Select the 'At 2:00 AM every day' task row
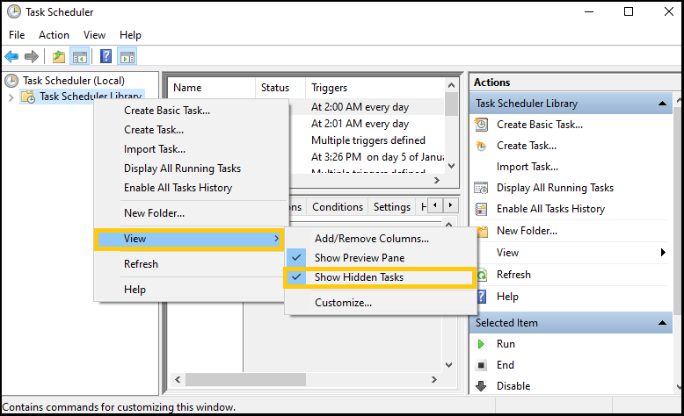 coord(360,107)
